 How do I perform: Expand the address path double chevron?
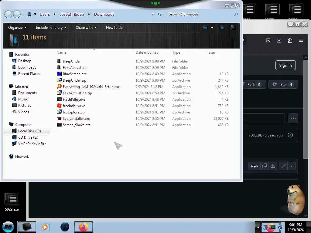[35, 14]
